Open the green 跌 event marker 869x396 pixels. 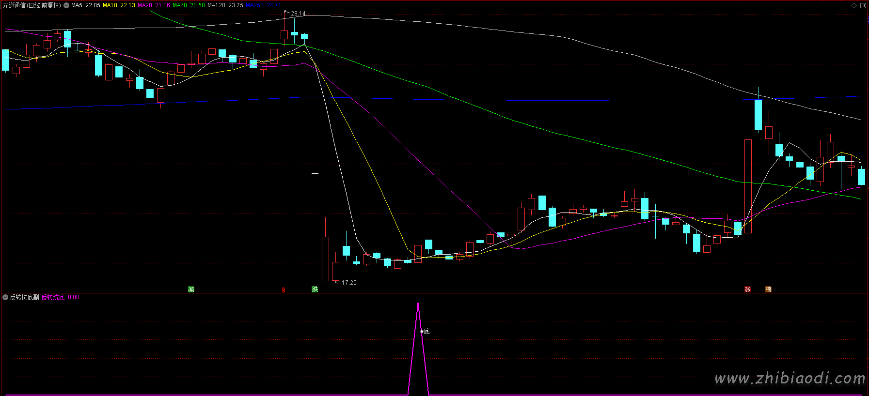(x=315, y=289)
